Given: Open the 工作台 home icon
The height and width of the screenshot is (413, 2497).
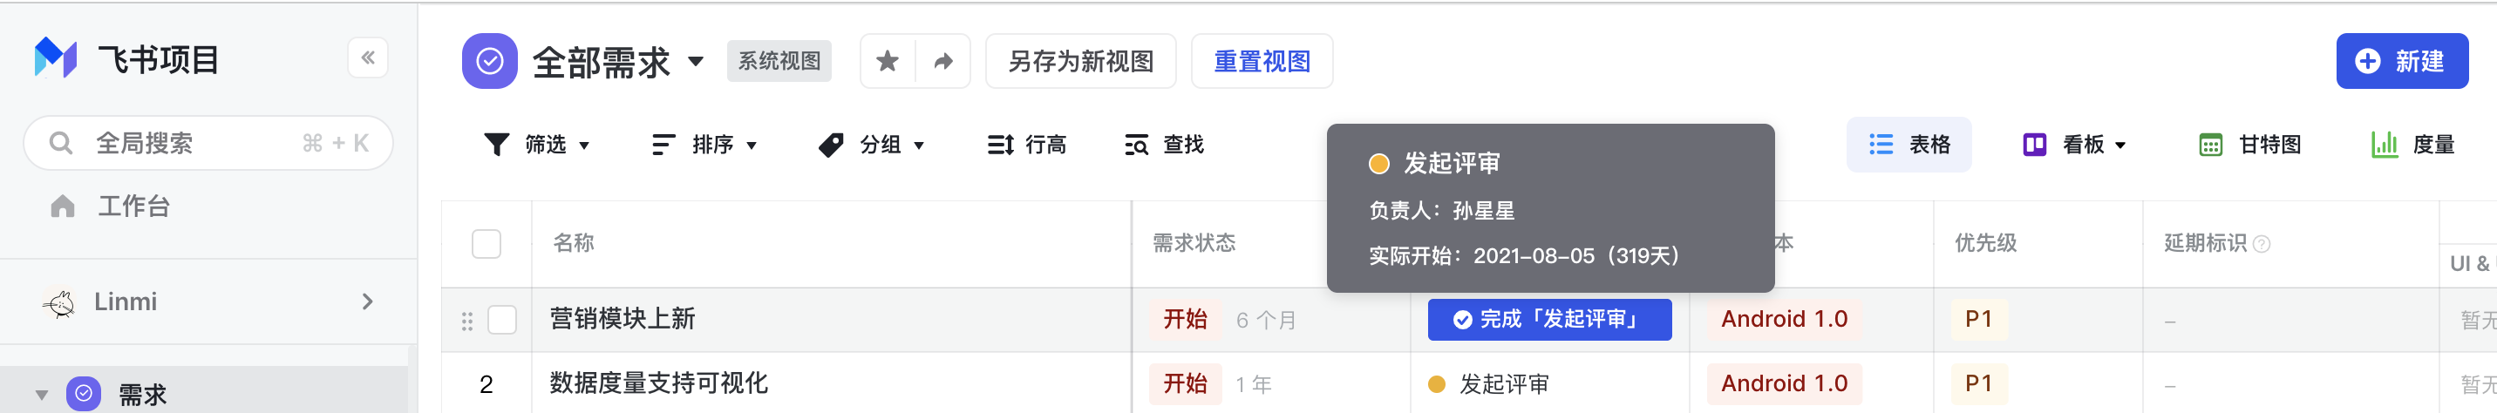Looking at the screenshot, I should coord(63,206).
